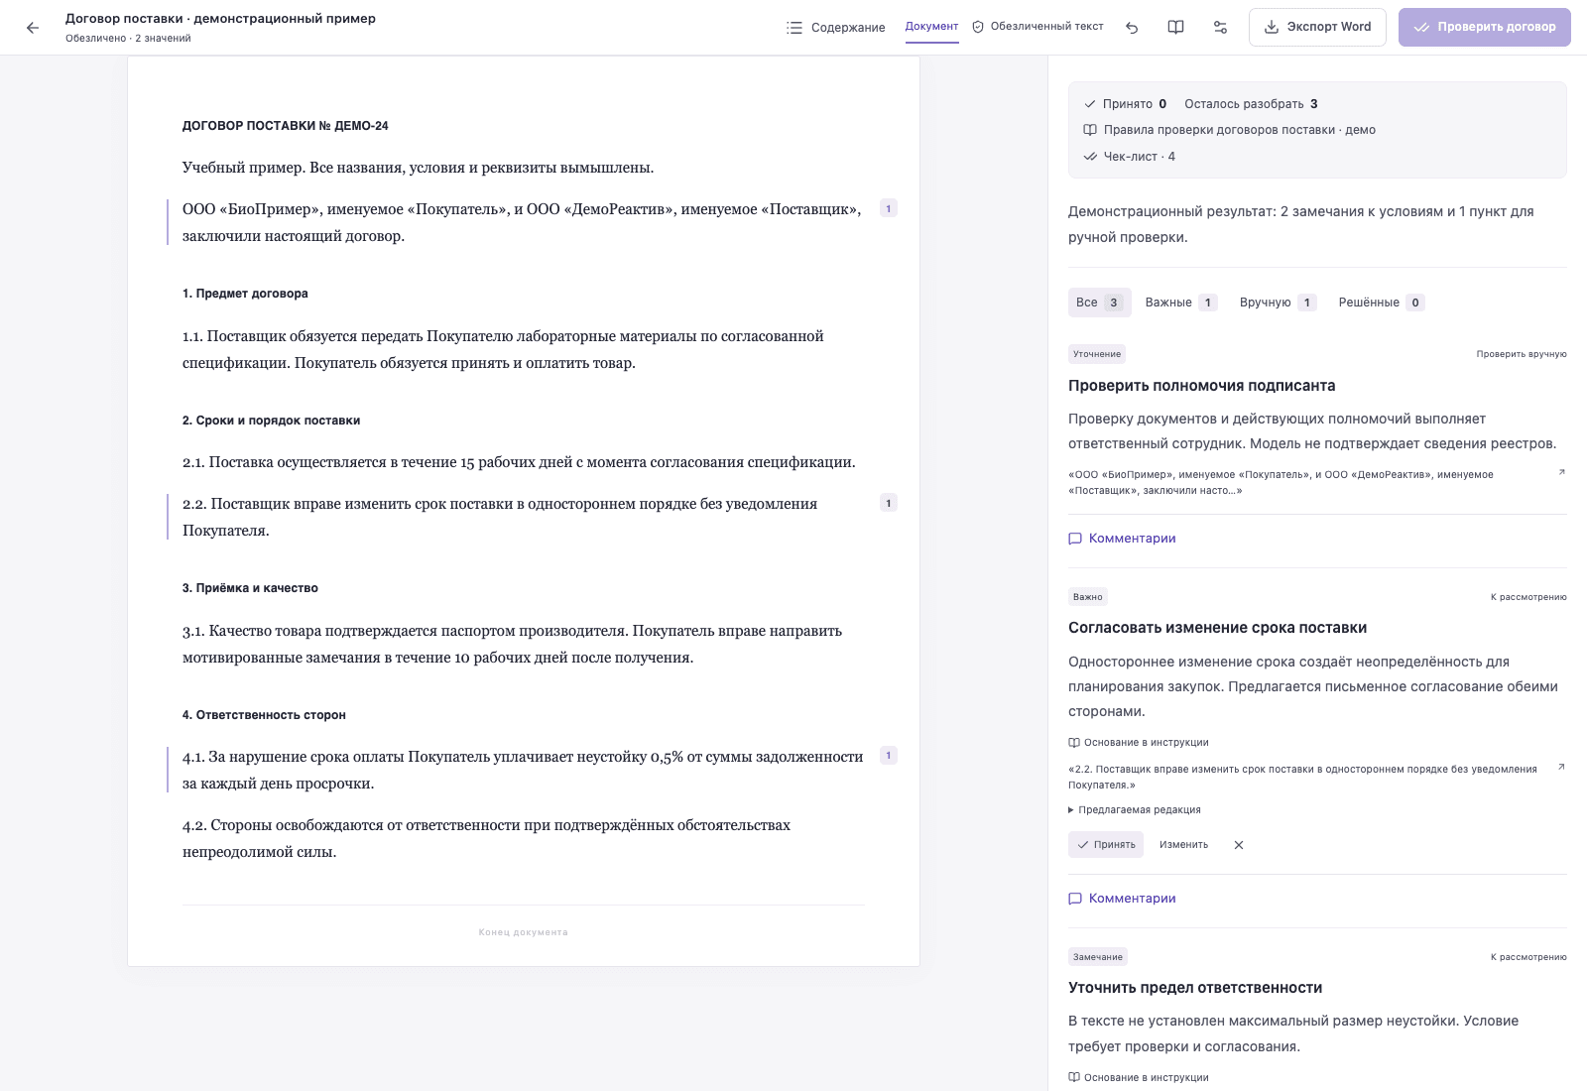
Task: Jump to quote in Проверить полномочия подписанта card
Action: click(x=1561, y=472)
